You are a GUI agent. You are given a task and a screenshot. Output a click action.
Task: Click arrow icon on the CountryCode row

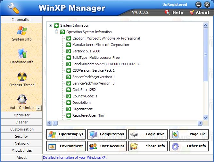[x=69, y=96]
